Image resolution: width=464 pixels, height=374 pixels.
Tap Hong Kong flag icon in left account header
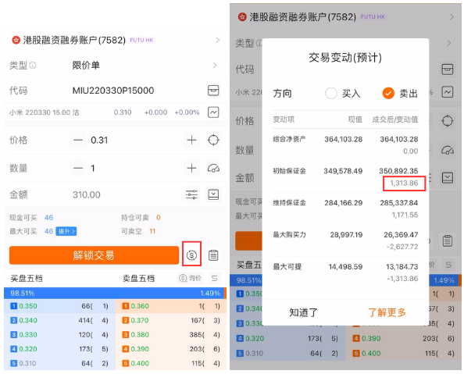[x=16, y=40]
